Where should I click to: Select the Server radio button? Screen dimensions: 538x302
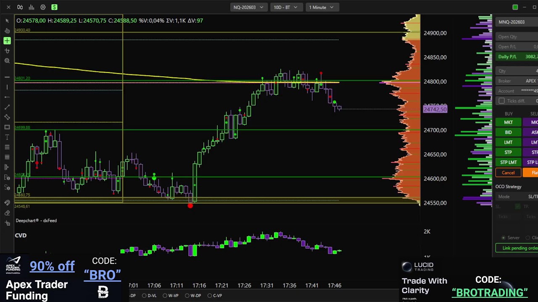coord(504,238)
